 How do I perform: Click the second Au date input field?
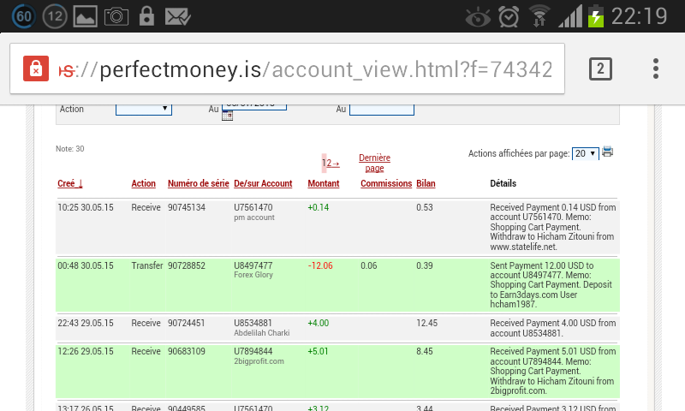382,109
